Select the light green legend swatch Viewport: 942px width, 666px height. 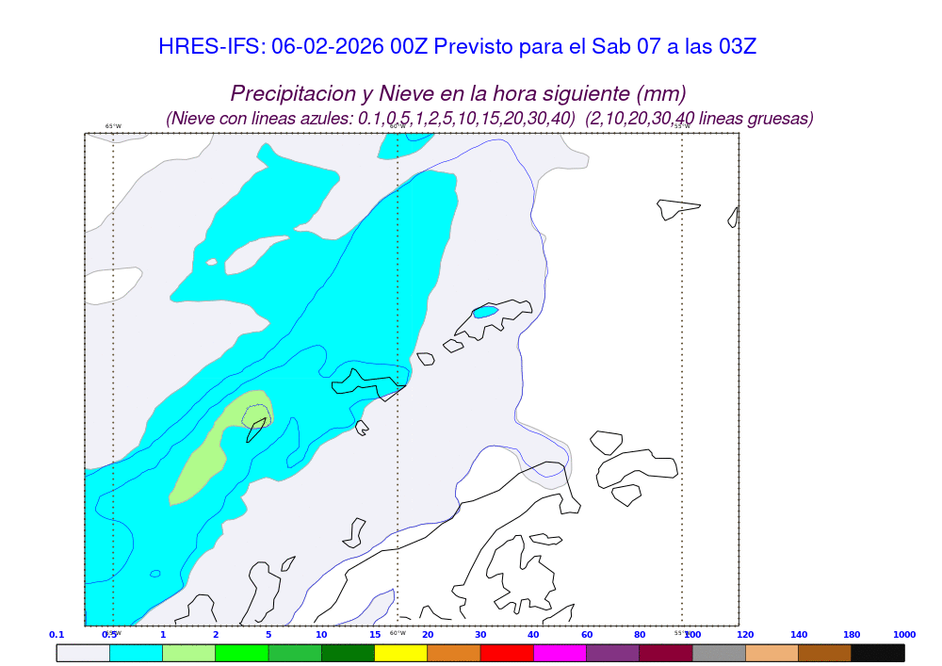[188, 653]
